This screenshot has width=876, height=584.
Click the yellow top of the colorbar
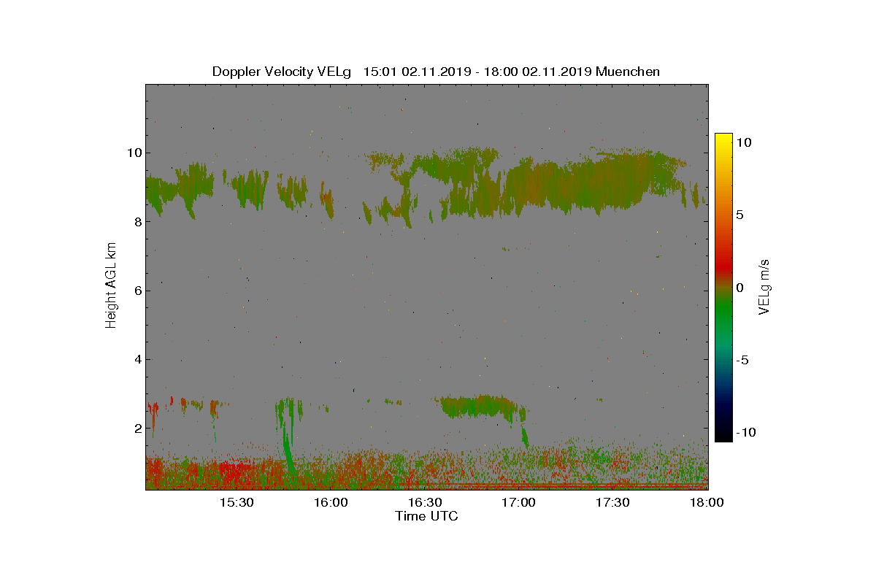[723, 139]
